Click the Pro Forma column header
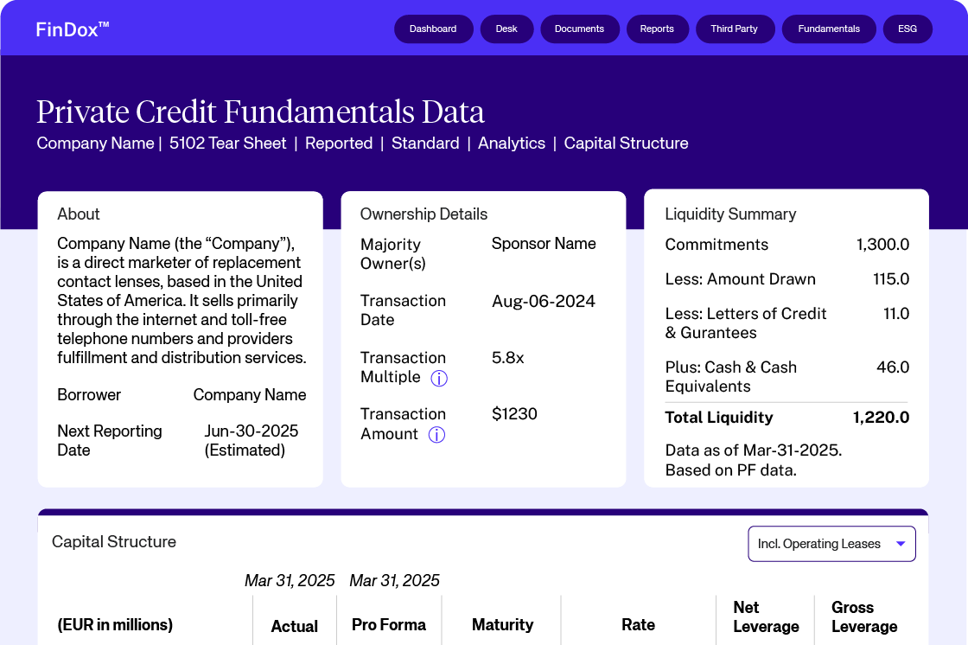 (389, 625)
